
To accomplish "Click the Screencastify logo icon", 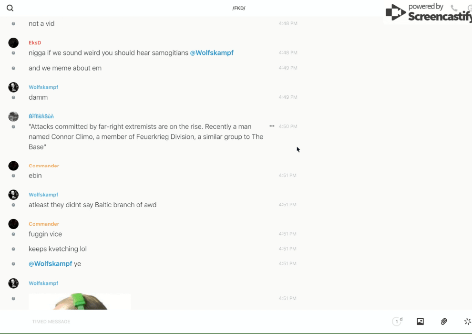I will pyautogui.click(x=396, y=12).
